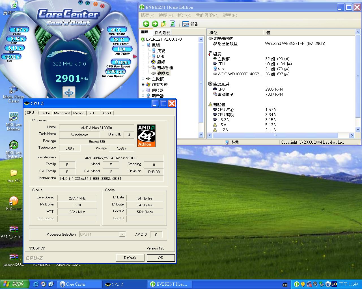Click down arrow of EVEREST details scrollbar
The height and width of the screenshot is (289, 362).
tap(358, 130)
